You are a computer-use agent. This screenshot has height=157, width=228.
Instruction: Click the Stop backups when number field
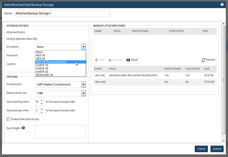[x=38, y=111]
